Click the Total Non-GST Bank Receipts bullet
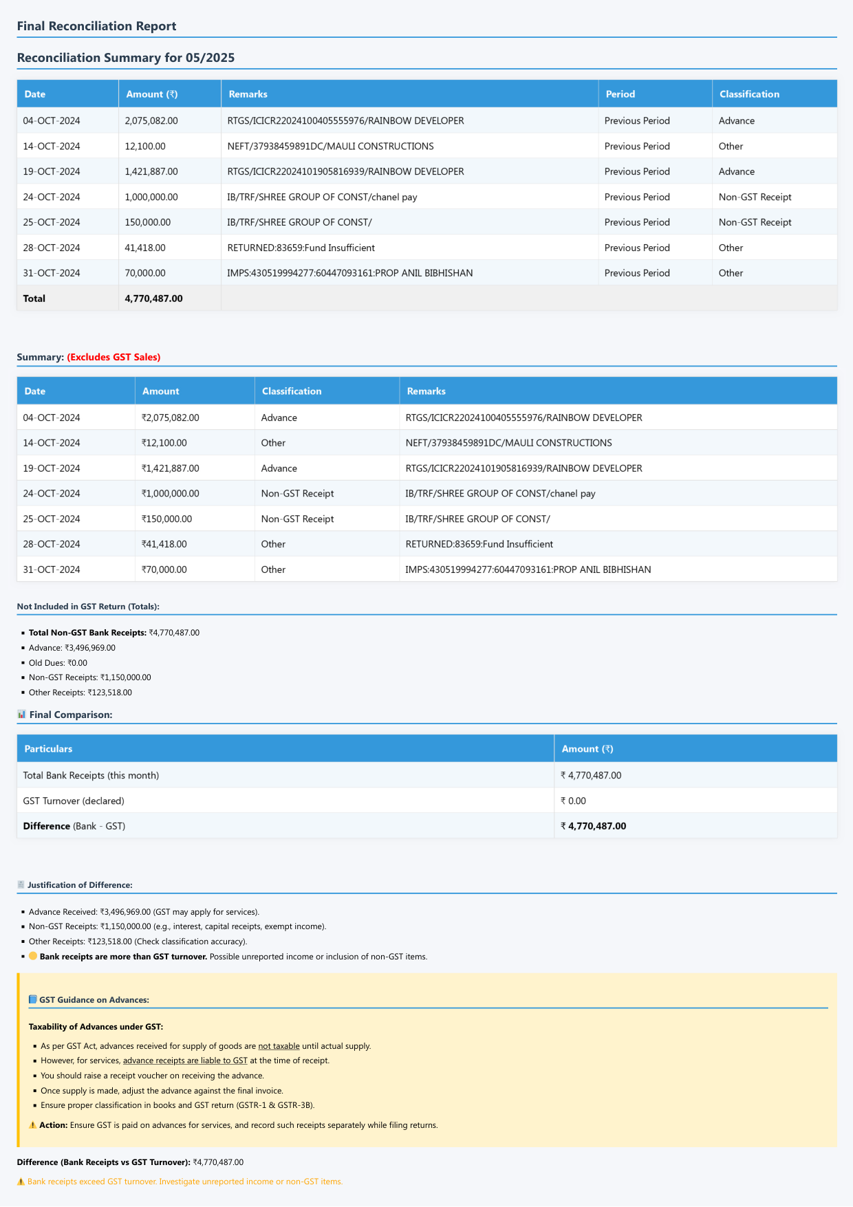The image size is (853, 1207). coord(114,633)
